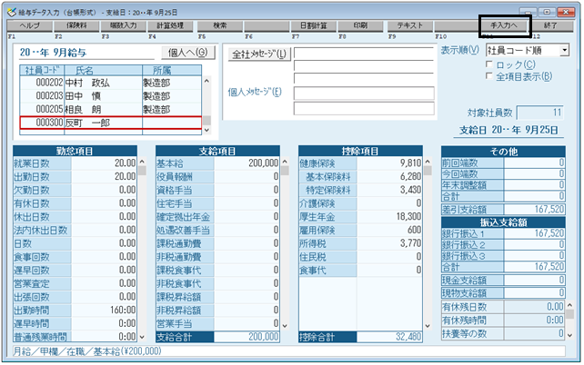Click the 銀行振込2 value field
The image size is (584, 365).
point(535,244)
